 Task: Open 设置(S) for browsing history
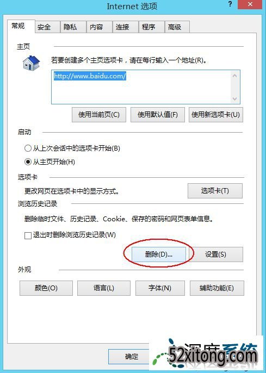pyautogui.click(x=216, y=254)
